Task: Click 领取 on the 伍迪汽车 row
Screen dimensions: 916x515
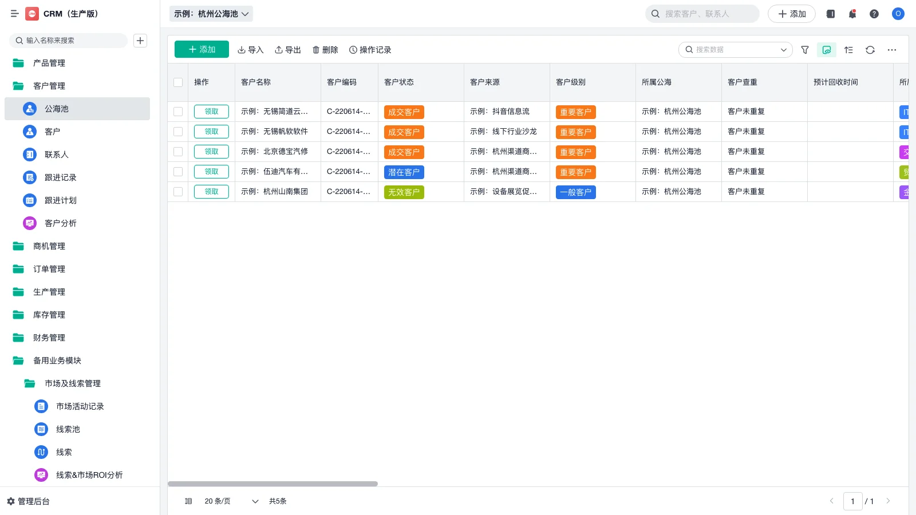Action: 211,171
